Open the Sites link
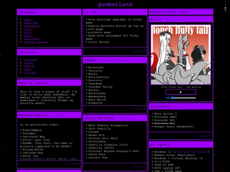 pyautogui.click(x=28, y=29)
